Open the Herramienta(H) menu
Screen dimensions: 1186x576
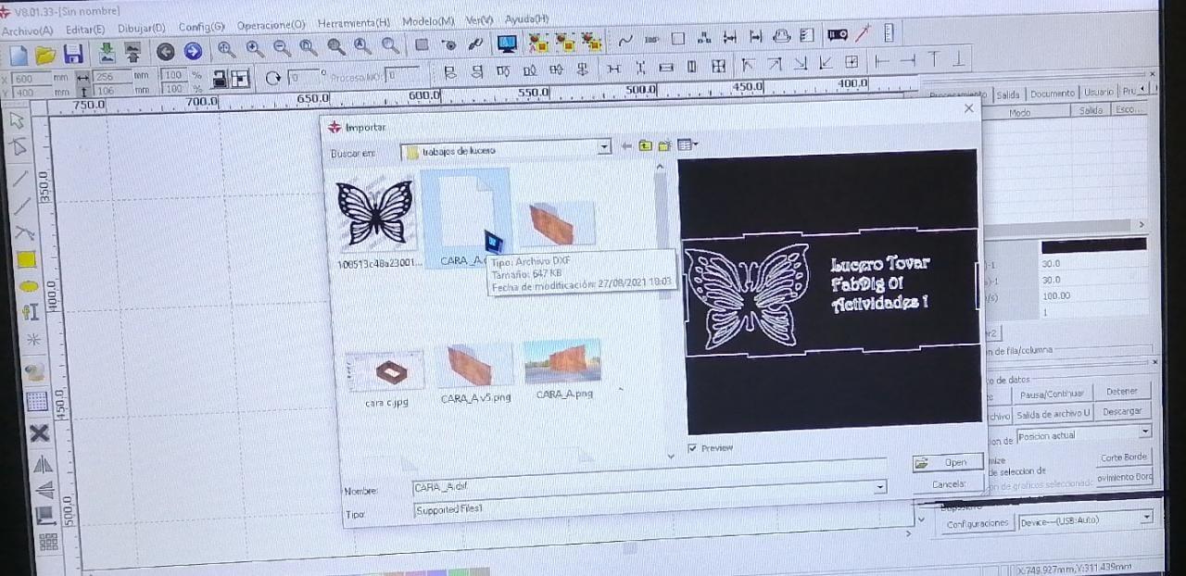point(353,23)
